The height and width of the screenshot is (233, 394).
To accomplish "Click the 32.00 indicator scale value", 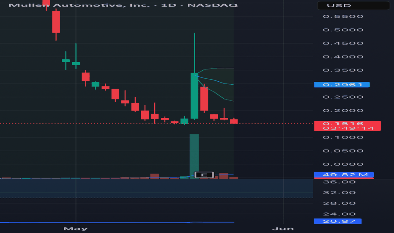I will [339, 192].
